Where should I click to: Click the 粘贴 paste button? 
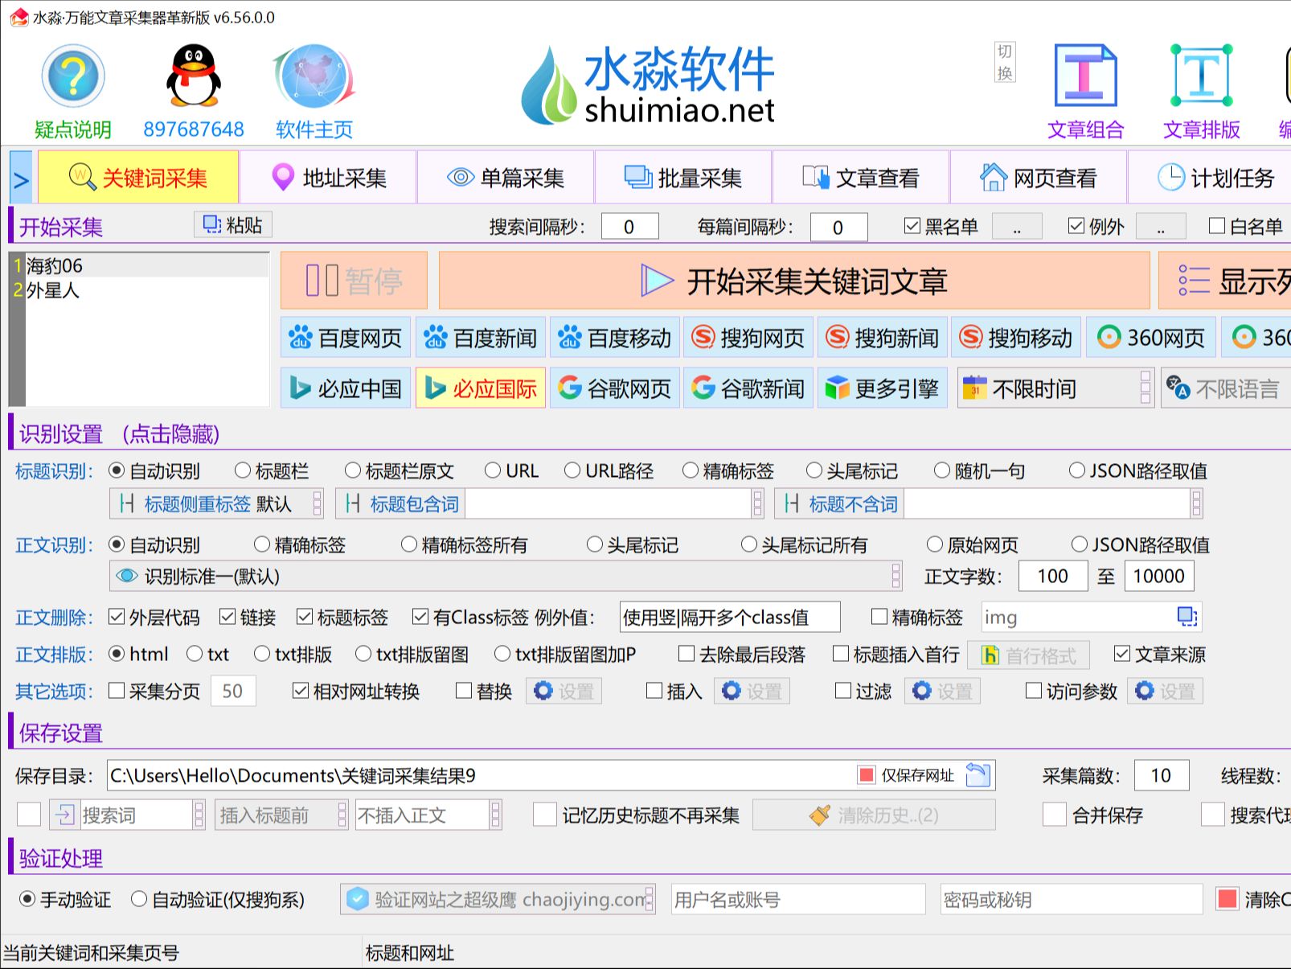coord(233,225)
